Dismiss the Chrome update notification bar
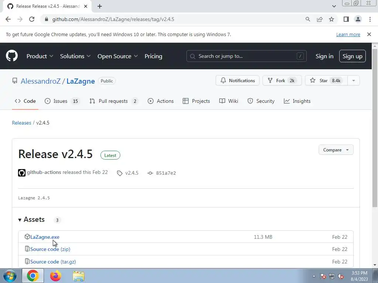Image resolution: width=378 pixels, height=283 pixels. click(369, 34)
